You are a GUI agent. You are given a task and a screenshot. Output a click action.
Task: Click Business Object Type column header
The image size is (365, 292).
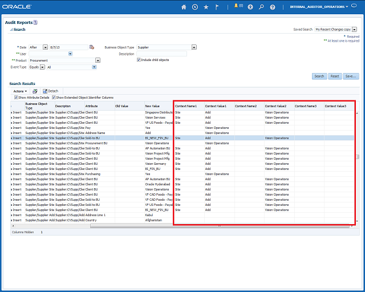click(x=39, y=106)
